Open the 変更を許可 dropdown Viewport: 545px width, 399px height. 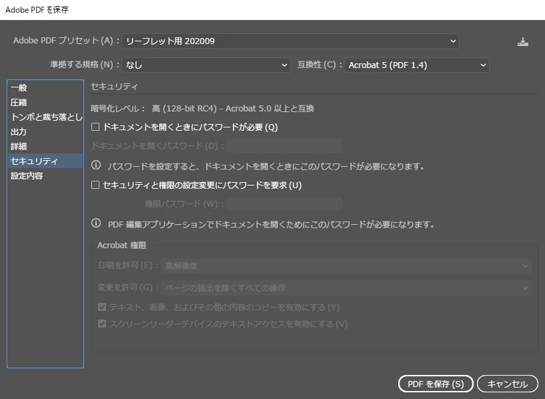(x=346, y=288)
